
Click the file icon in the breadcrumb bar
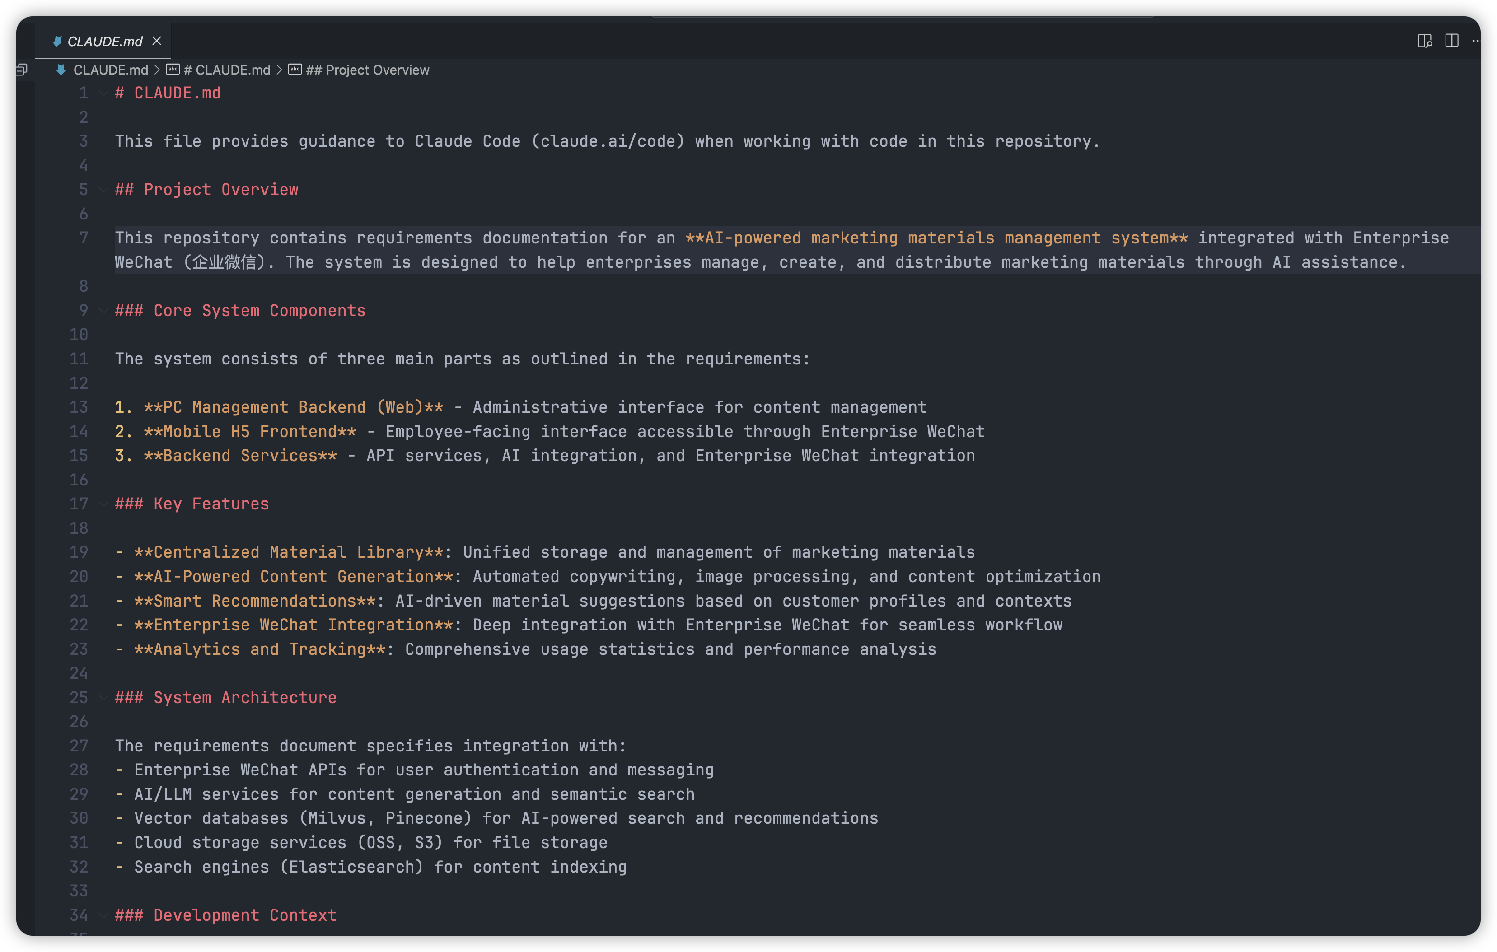tap(61, 70)
